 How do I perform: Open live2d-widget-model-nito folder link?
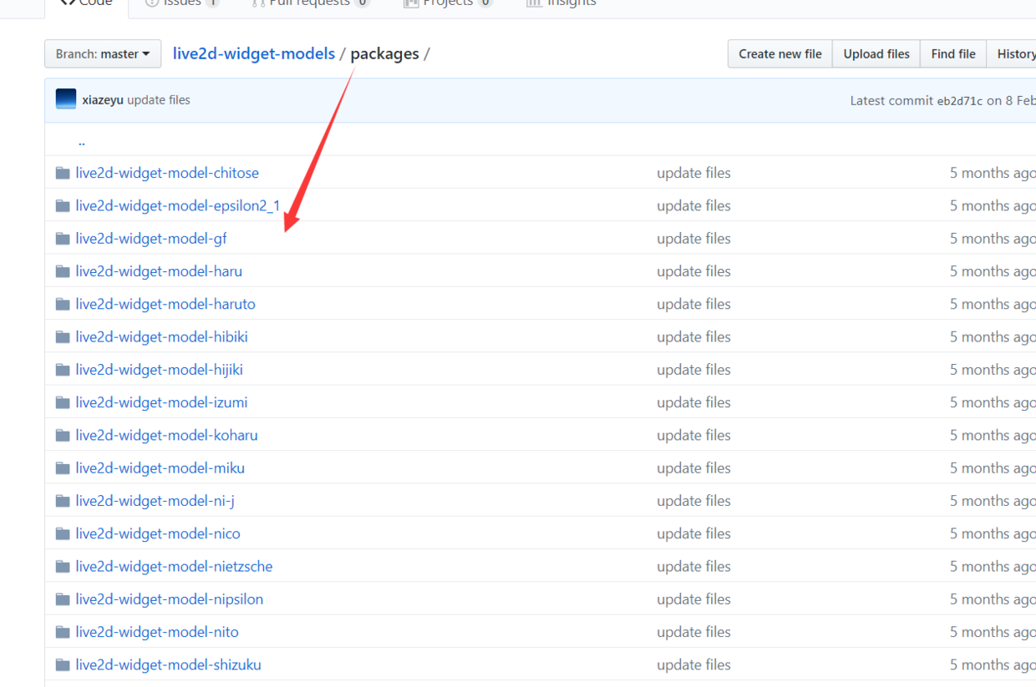[x=157, y=632]
